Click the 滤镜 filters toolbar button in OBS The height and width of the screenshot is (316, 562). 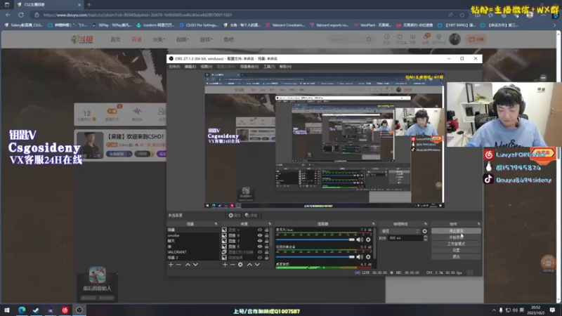click(251, 216)
